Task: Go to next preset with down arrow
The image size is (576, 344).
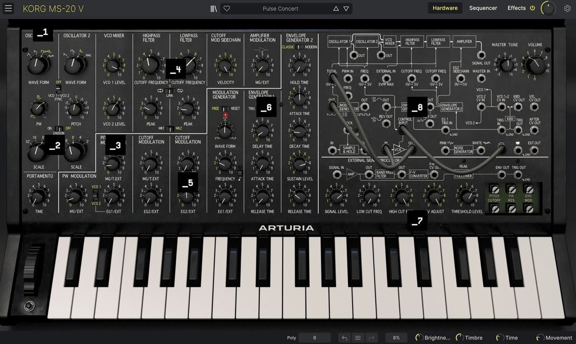Action: point(346,9)
